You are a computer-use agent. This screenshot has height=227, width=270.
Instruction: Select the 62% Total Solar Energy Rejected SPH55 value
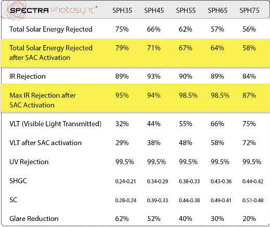[x=186, y=29]
